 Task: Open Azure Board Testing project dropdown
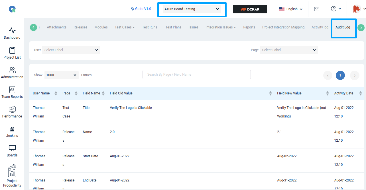pos(192,9)
